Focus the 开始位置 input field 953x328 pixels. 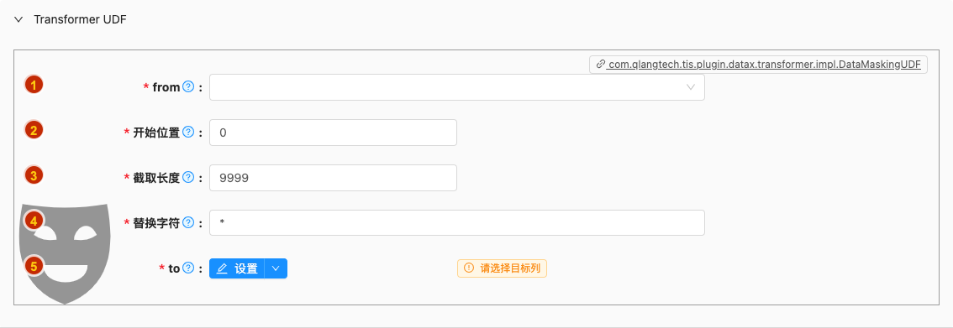333,133
